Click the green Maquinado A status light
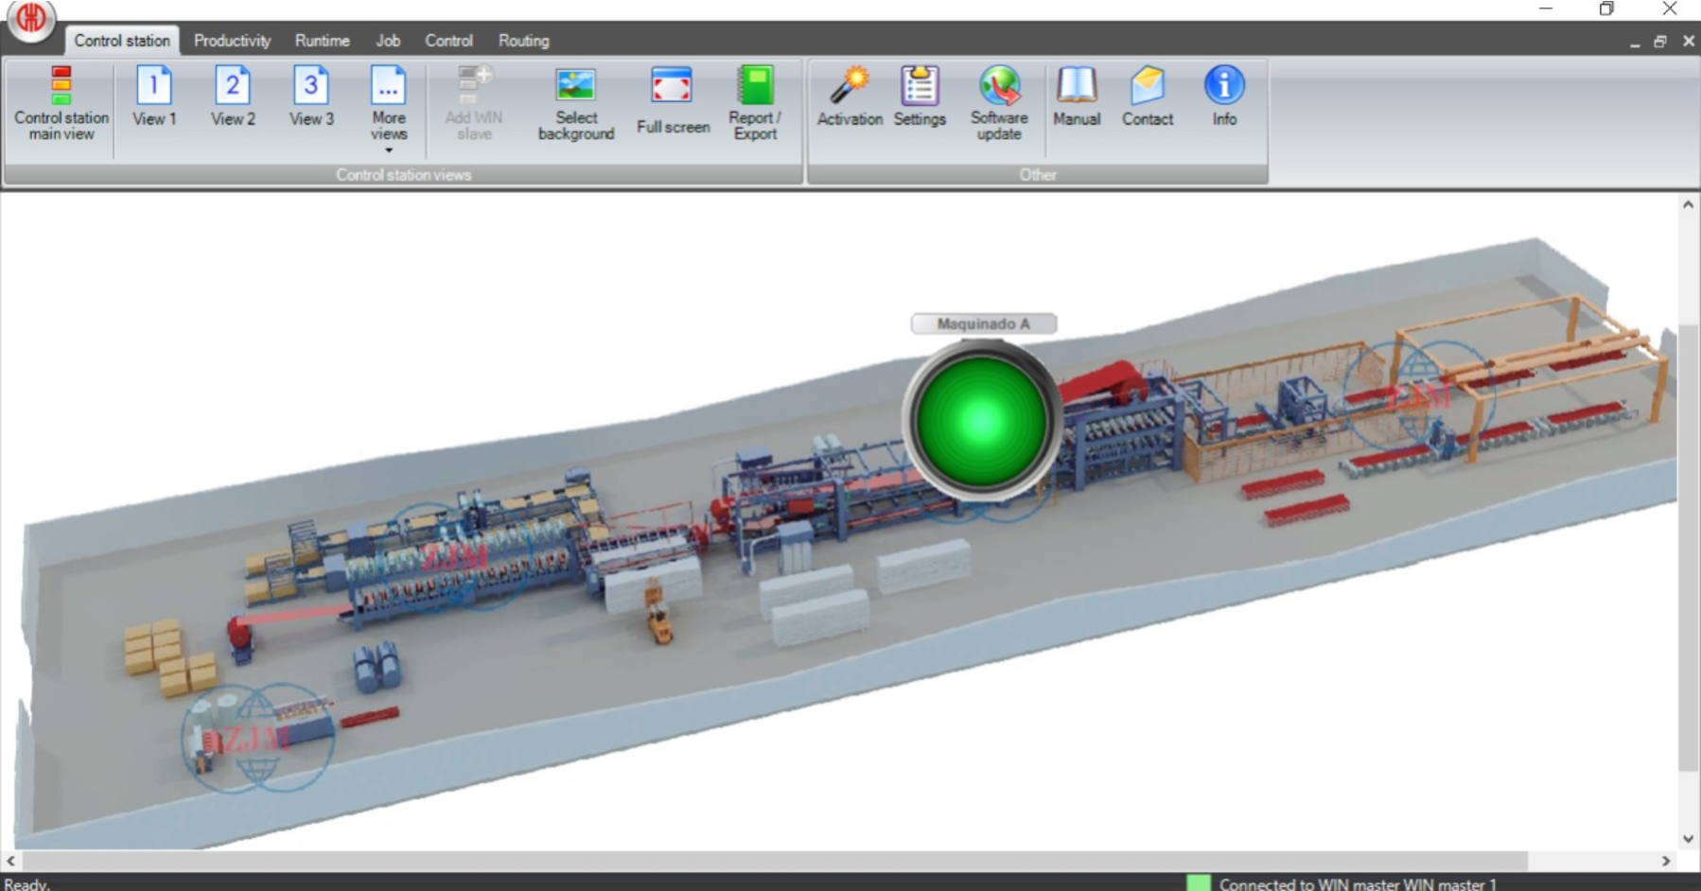 point(981,420)
